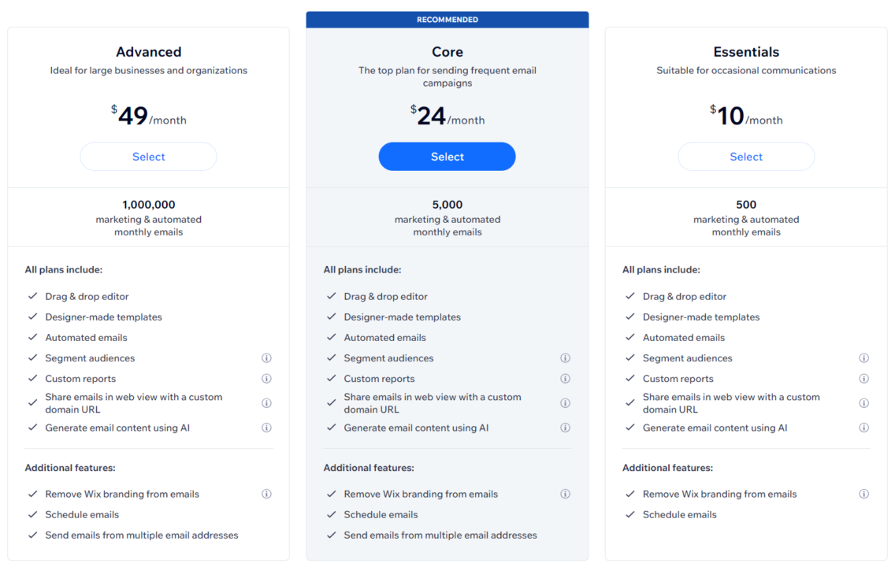Click info icon for Remove Wix branding in Core
Viewport: 895px width, 567px height.
pos(565,495)
